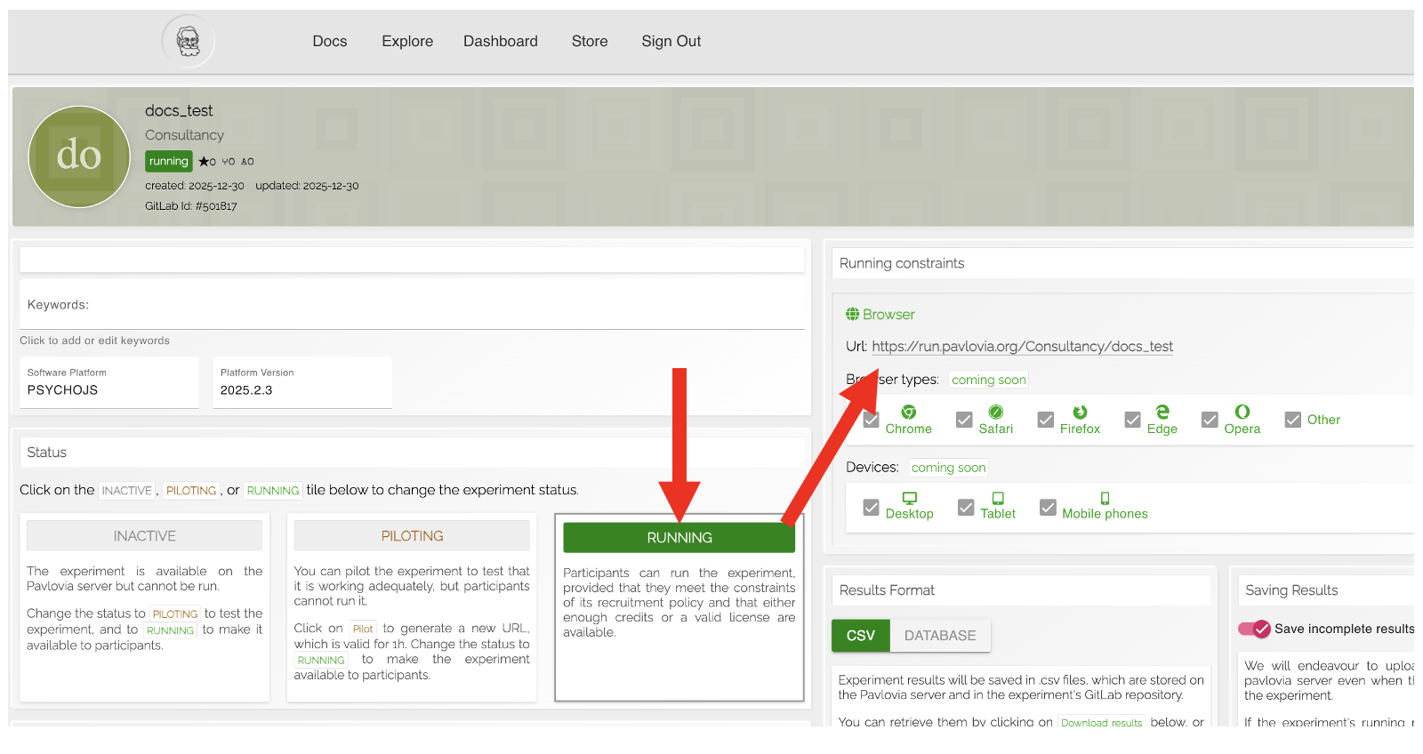This screenshot has height=754, width=1423.
Task: Click the Desktop device icon
Action: click(x=909, y=498)
